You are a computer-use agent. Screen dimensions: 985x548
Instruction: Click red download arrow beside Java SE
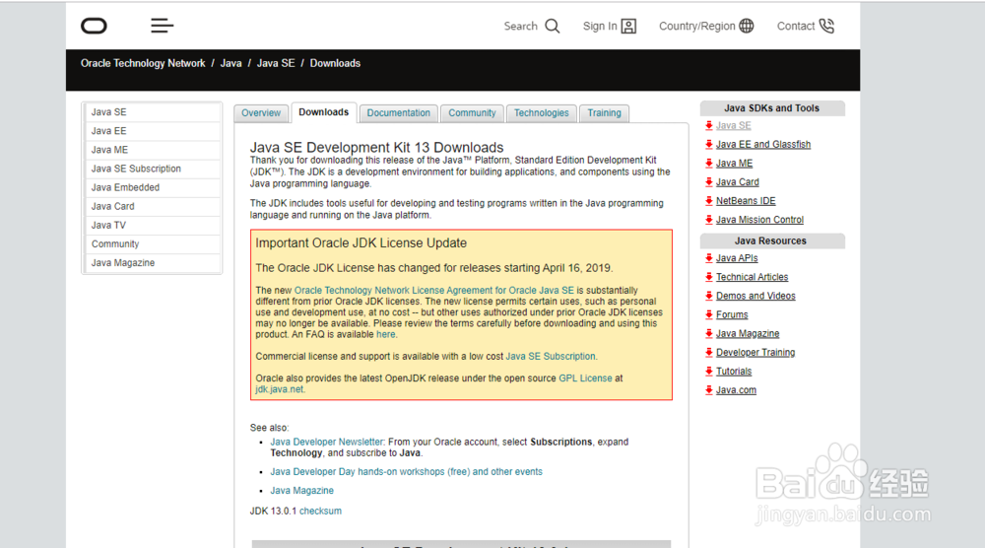click(708, 126)
